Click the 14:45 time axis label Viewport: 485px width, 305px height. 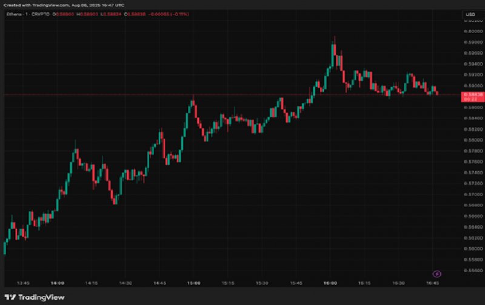159,283
